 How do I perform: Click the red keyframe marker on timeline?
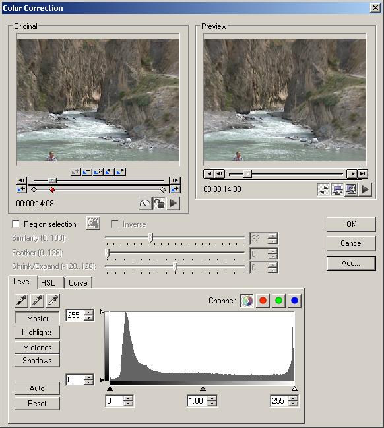coord(52,189)
